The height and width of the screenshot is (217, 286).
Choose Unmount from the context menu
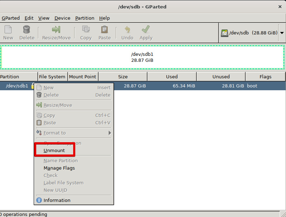(x=54, y=151)
